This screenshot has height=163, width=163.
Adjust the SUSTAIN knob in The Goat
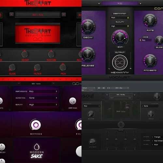point(51,54)
